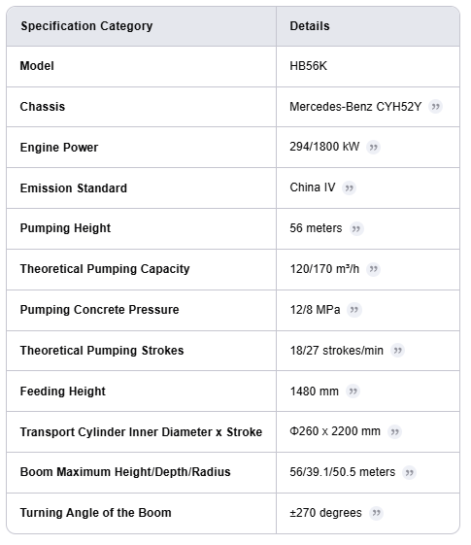Select the Engine Power row label
471x545 pixels.
click(59, 148)
